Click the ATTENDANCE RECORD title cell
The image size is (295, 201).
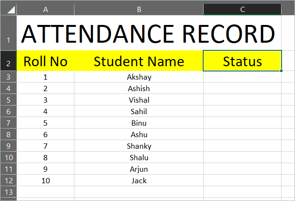tap(148, 33)
